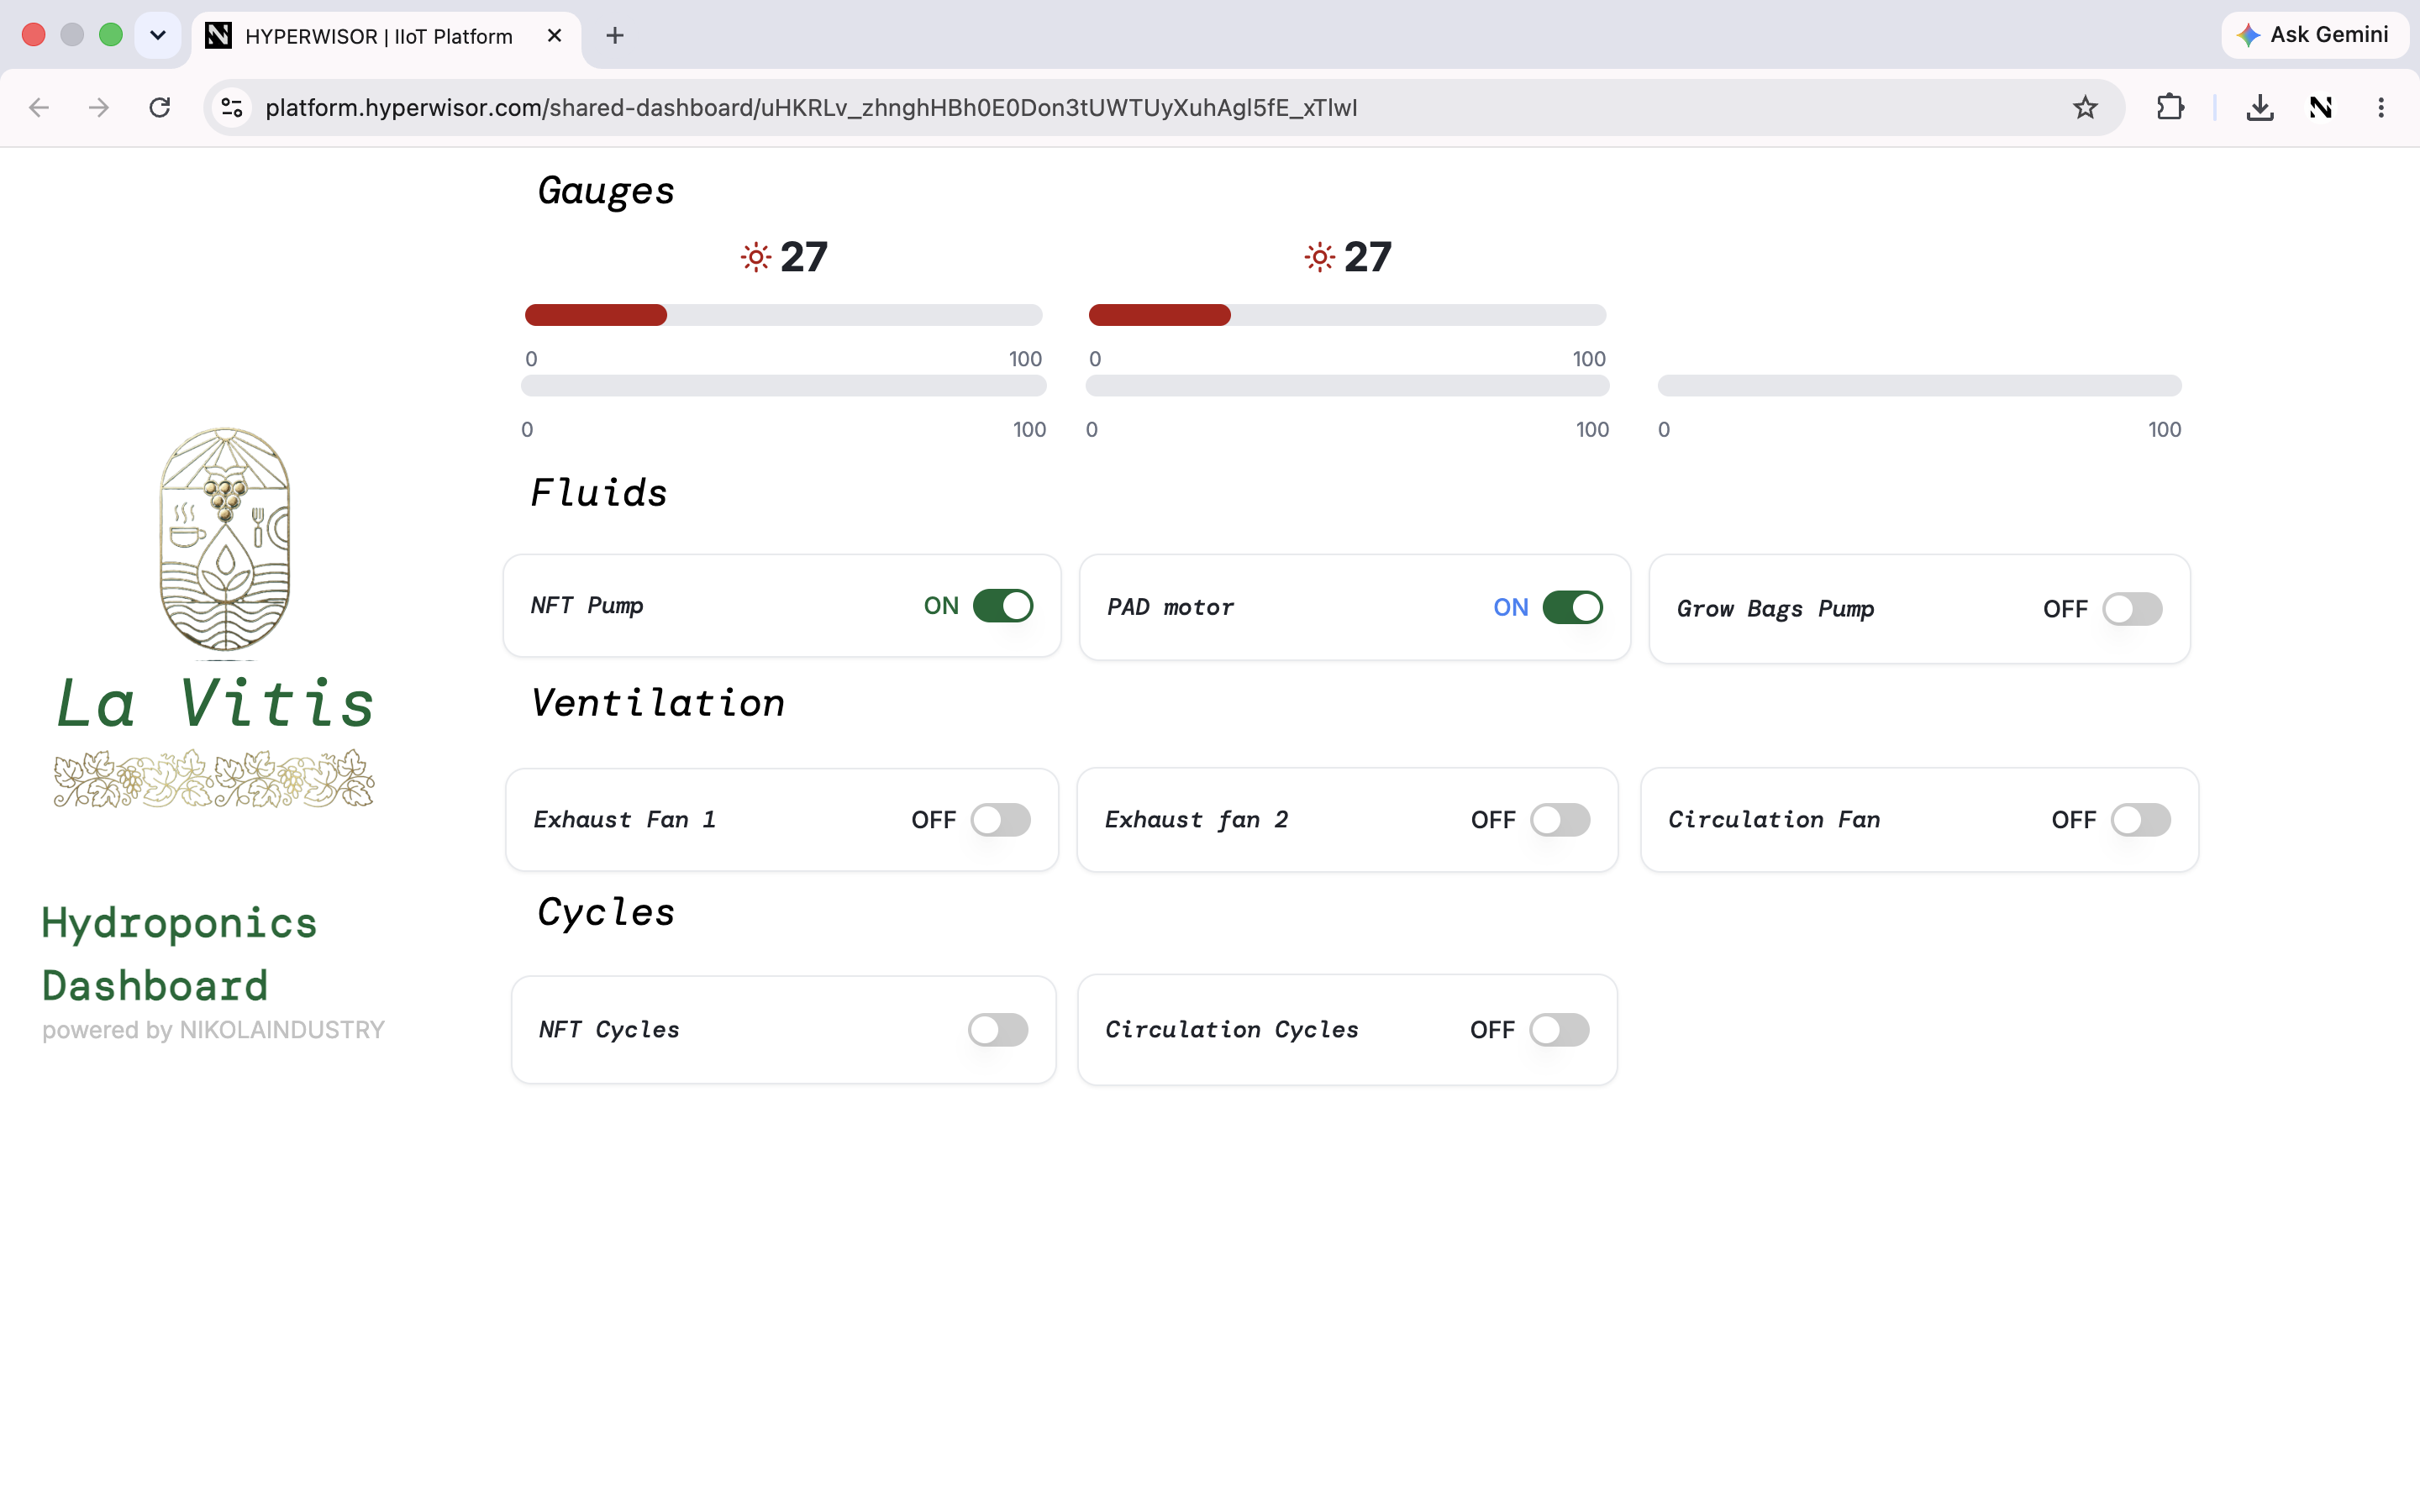Click the first sun temperature icon
The width and height of the screenshot is (2420, 1512).
(x=756, y=257)
